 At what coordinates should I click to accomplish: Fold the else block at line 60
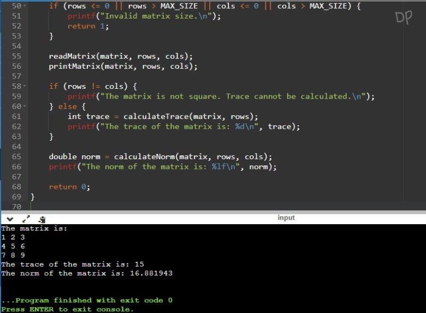25,106
